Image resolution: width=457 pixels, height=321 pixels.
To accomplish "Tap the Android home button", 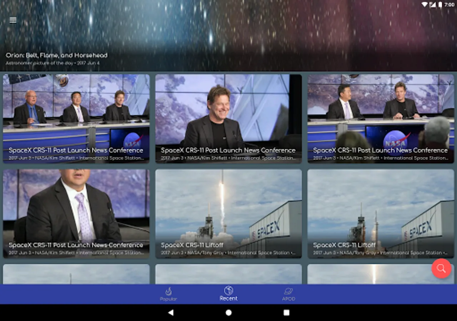I will pyautogui.click(x=228, y=312).
